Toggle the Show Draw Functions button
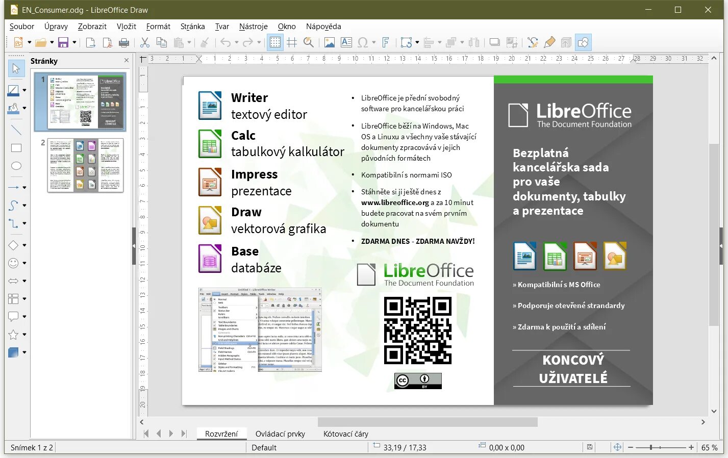 tap(583, 43)
